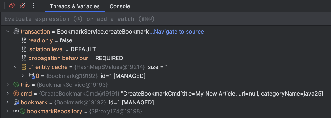Select the isolation level row
The image size is (331, 118).
pyautogui.click(x=165, y=49)
